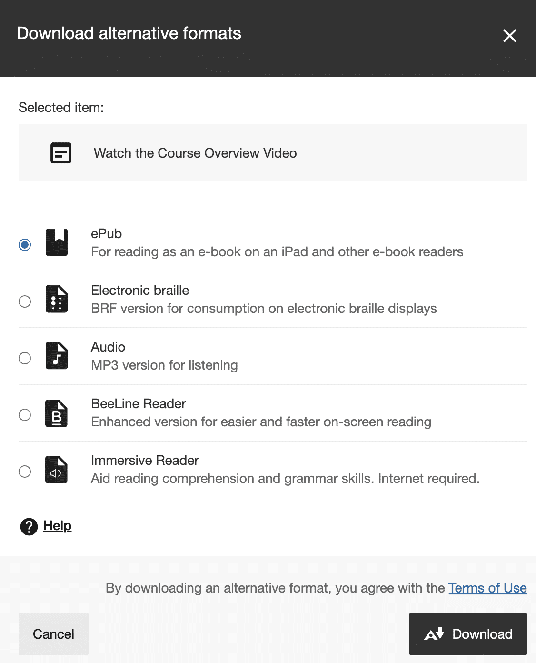This screenshot has width=536, height=663.
Task: Click the Help question mark icon
Action: [29, 526]
